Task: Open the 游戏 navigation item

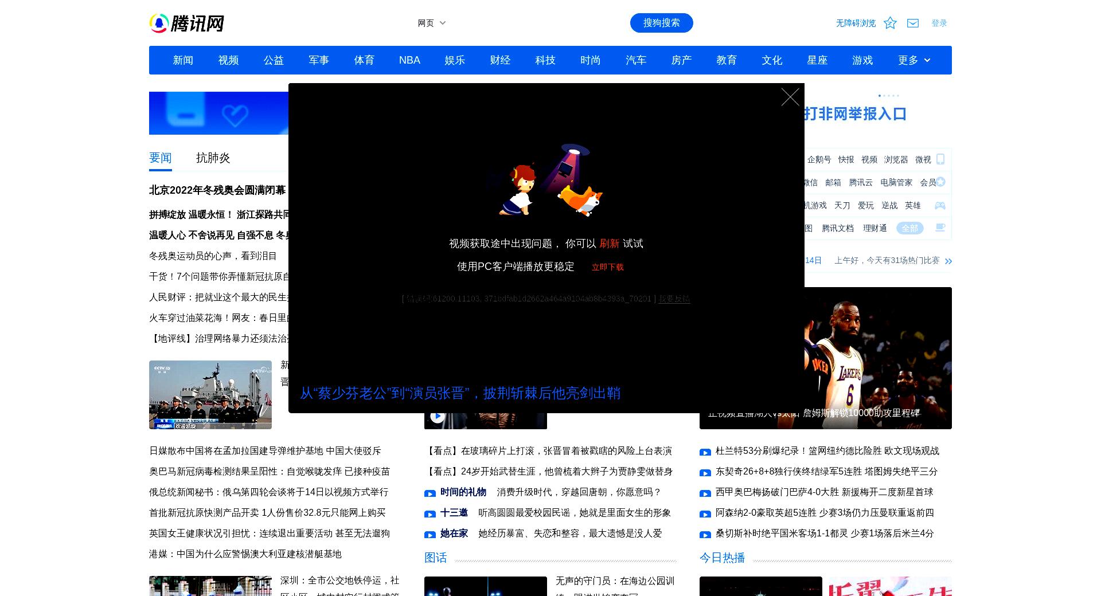Action: pyautogui.click(x=862, y=60)
